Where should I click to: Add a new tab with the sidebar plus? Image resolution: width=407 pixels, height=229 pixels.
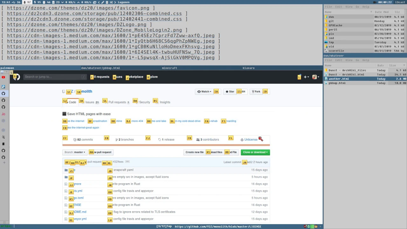pos(4,163)
